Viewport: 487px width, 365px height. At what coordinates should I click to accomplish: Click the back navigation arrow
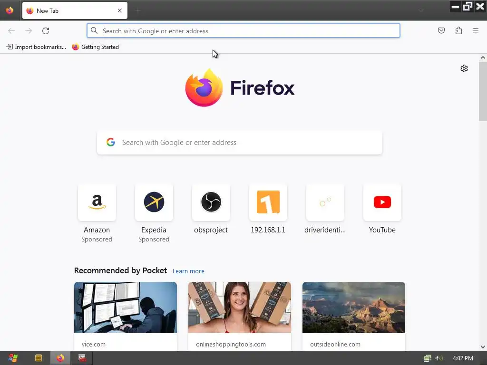coord(11,31)
